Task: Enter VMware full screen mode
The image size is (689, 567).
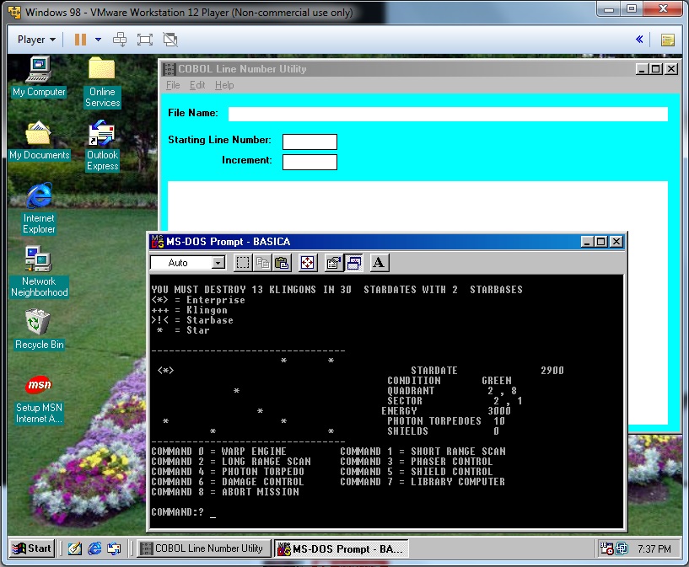Action: point(145,40)
